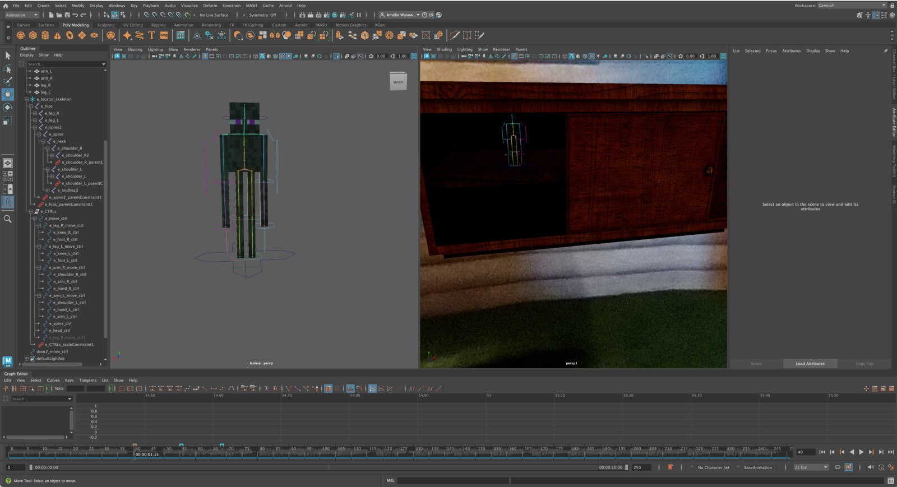Open the Script Editor icon at bottom right
Viewport: 897px width, 487px height.
pyautogui.click(x=890, y=480)
